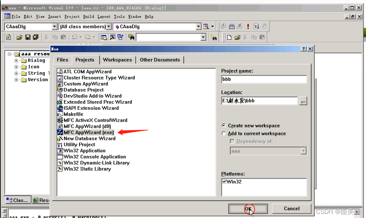The image size is (366, 218).
Task: Switch to the Files tab
Action: [x=62, y=60]
